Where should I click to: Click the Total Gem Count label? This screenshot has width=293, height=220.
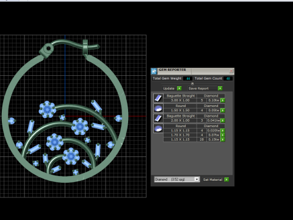[208, 78]
